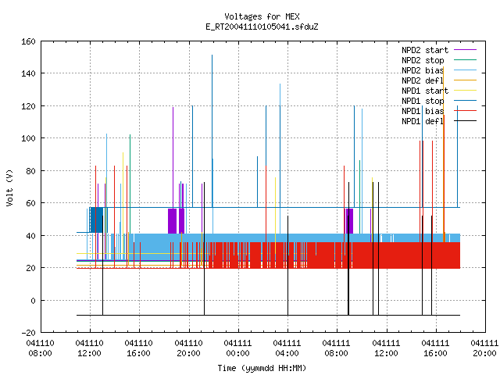Click the 'NPD1 bias' legend label
The height and width of the screenshot is (375, 500).
coord(423,111)
